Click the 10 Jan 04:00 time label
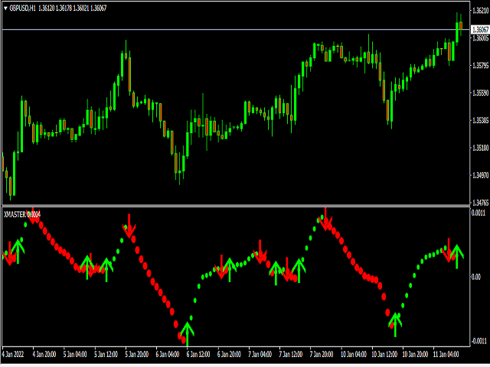Screen dimensions: 490x367 point(354,354)
